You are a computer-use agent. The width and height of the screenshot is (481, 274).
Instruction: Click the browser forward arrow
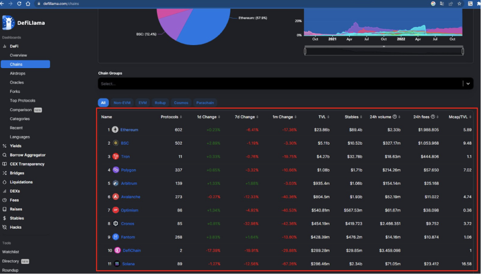pos(10,4)
